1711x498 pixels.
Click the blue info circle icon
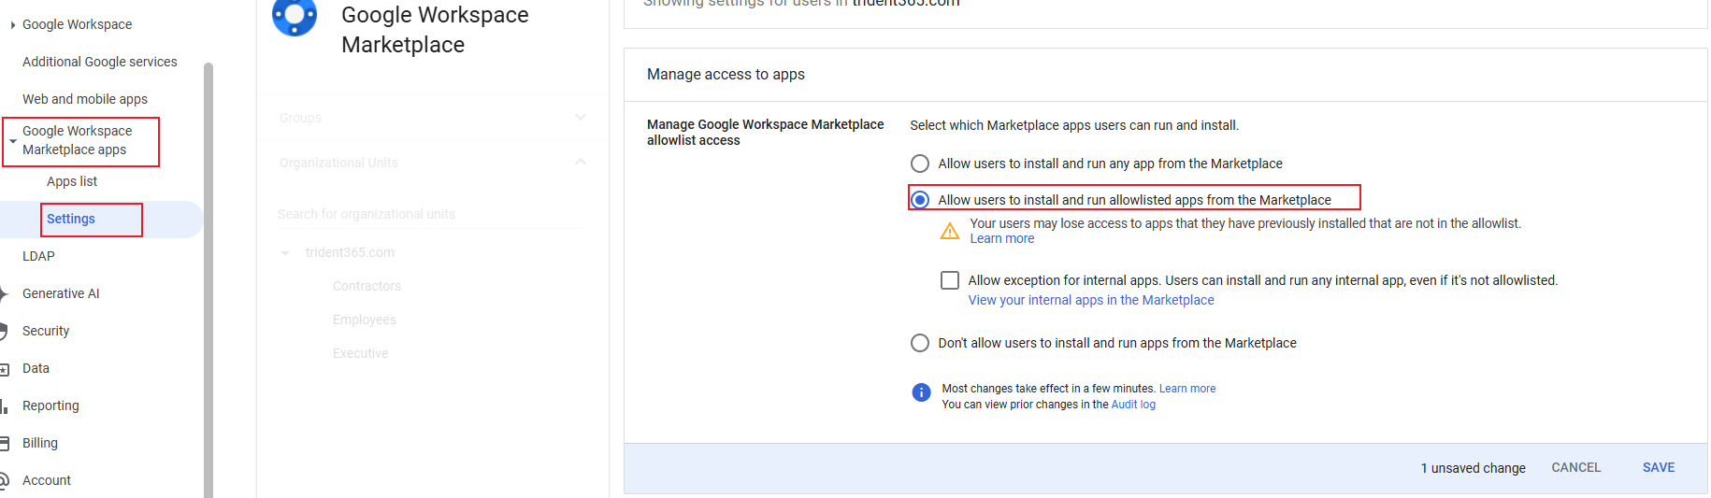pos(921,392)
